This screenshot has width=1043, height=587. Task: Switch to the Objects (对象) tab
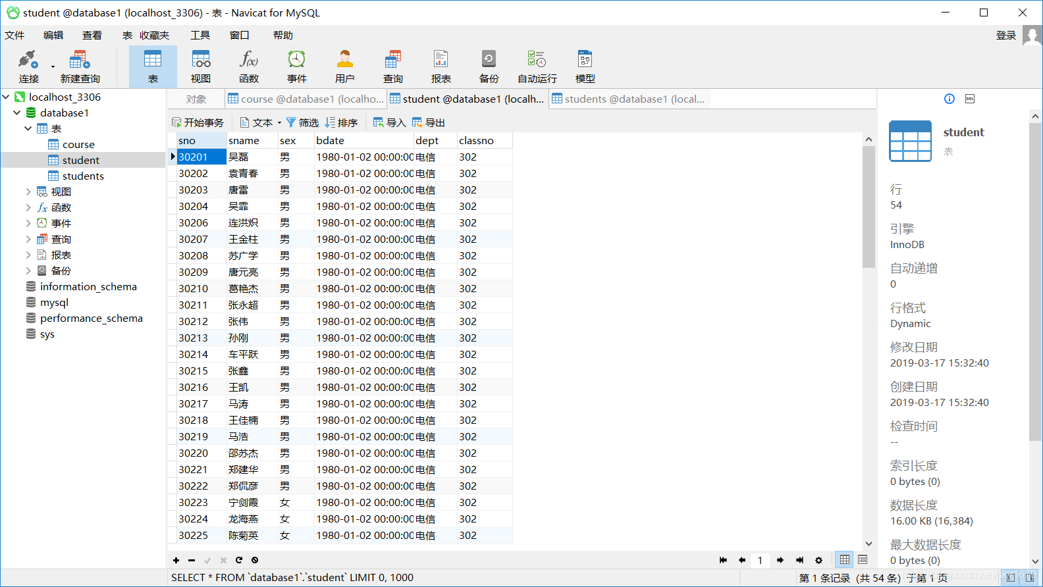tap(196, 99)
